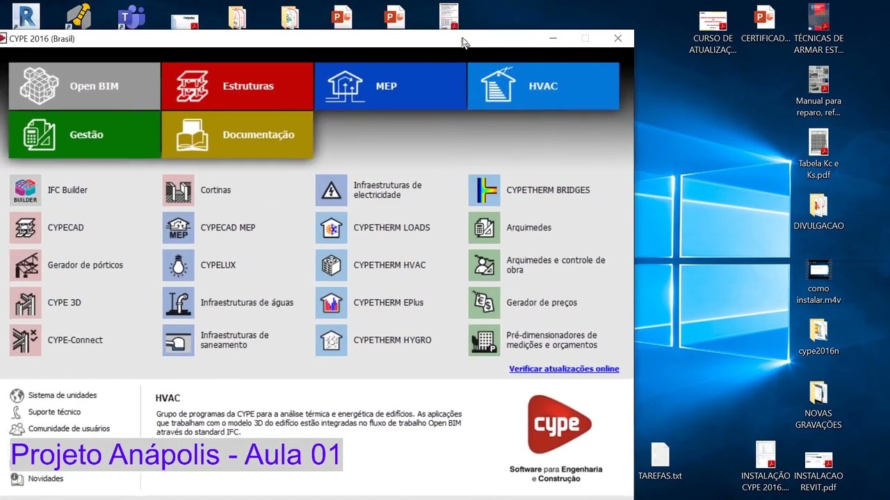The image size is (890, 500).
Task: Click the CYPE logo
Action: pos(559,424)
